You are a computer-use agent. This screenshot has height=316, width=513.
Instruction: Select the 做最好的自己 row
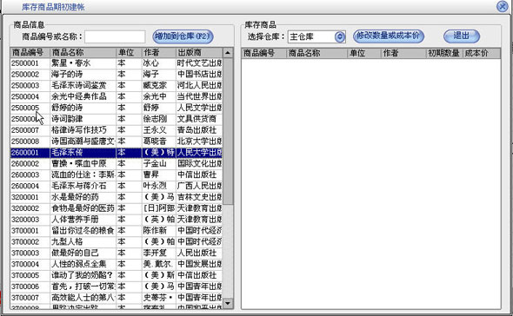tap(117, 253)
